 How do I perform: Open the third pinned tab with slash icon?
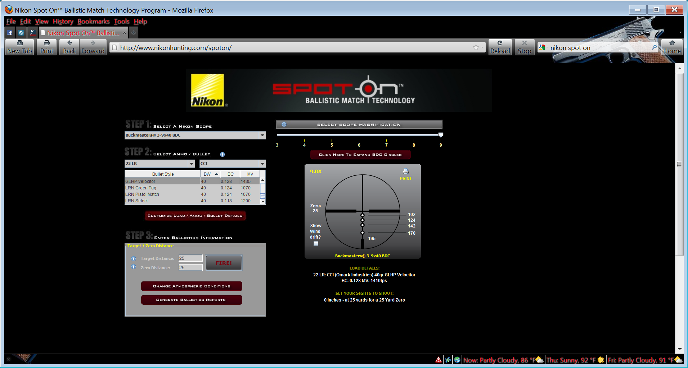[32, 33]
